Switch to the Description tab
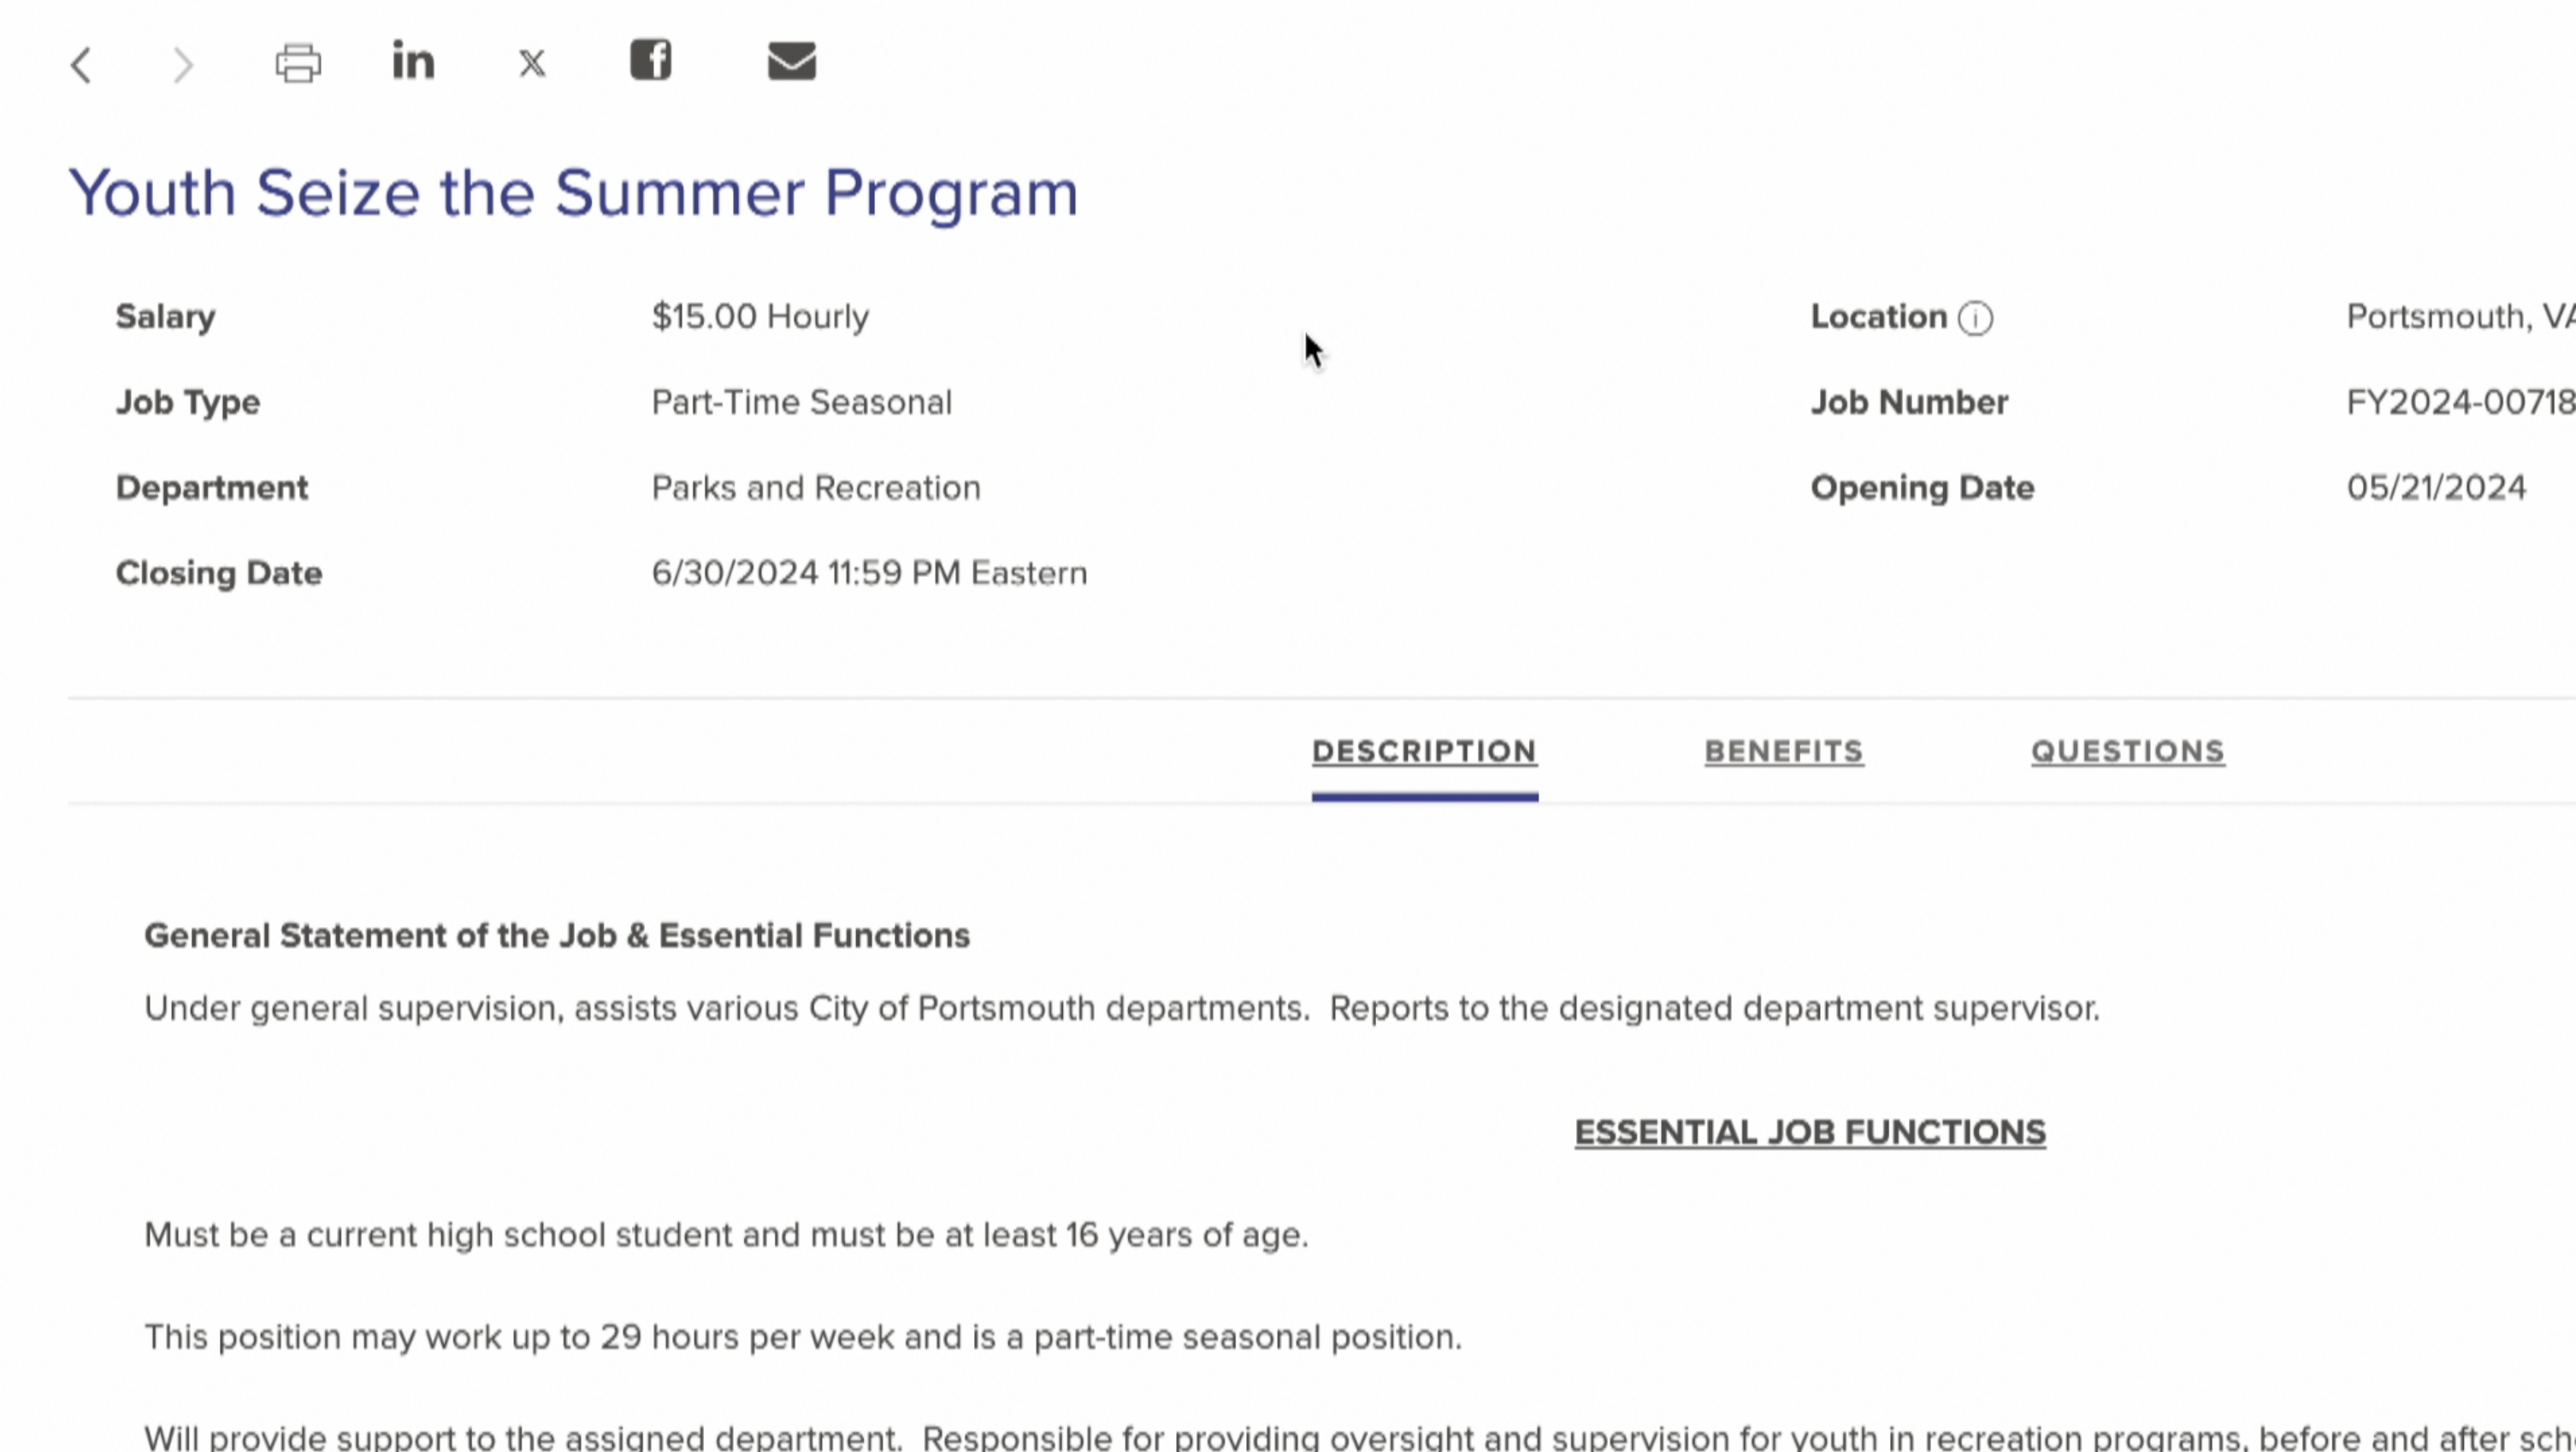Viewport: 2576px width, 1452px height. [1424, 752]
